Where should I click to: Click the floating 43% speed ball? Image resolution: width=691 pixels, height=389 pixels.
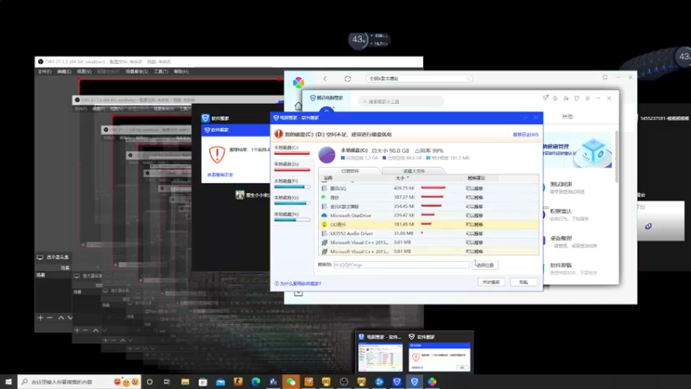coord(358,40)
